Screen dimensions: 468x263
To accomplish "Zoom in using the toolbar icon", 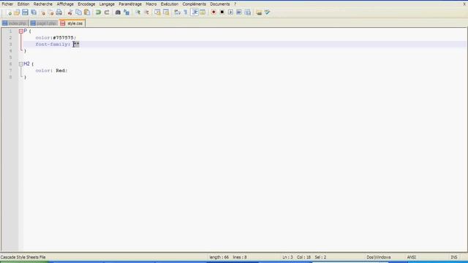I will tap(138, 12).
